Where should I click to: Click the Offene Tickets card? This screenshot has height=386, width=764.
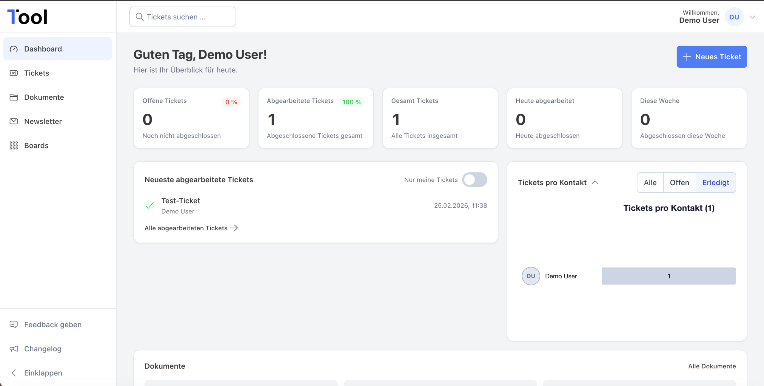(191, 118)
